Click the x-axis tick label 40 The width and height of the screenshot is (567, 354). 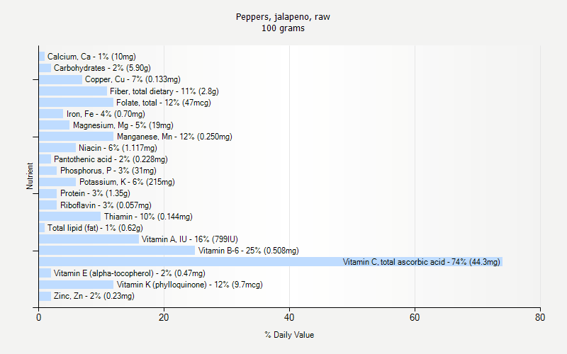click(x=289, y=317)
